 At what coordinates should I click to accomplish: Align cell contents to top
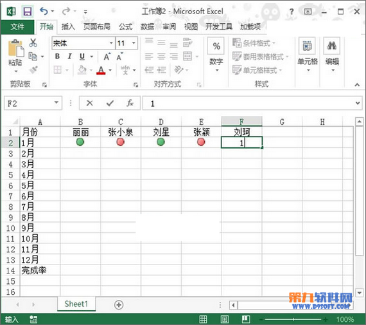(149, 41)
